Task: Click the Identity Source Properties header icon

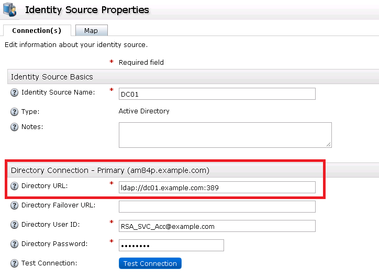Action: pos(9,9)
